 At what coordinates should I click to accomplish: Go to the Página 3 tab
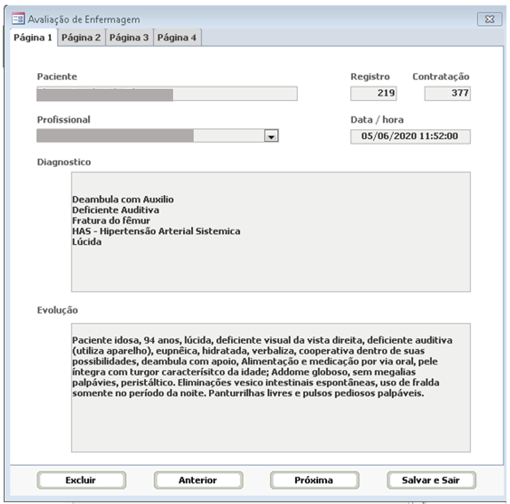[x=129, y=38]
